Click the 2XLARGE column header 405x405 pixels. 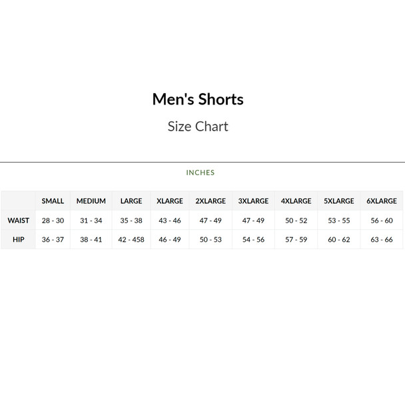click(x=210, y=201)
